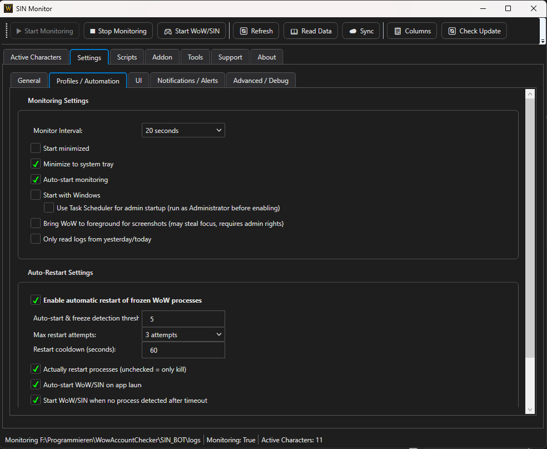Toggle Only read logs from yesterday/today
The height and width of the screenshot is (449, 547).
click(36, 239)
